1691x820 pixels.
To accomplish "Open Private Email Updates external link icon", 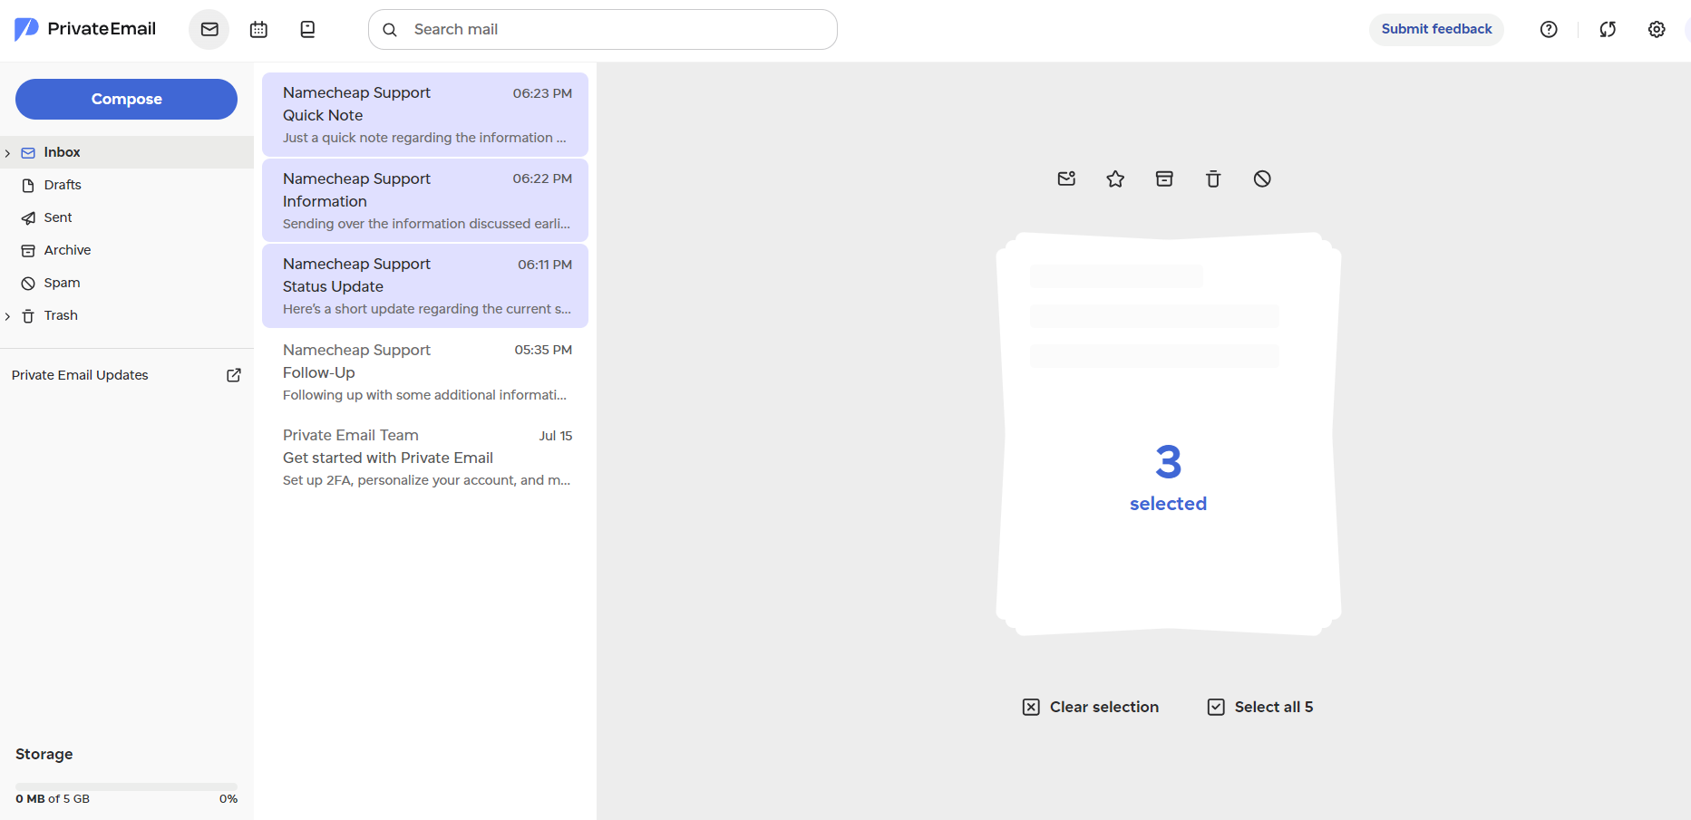I will (x=234, y=375).
